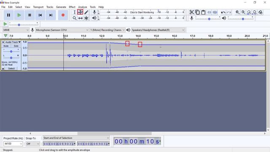The width and height of the screenshot is (270, 152).
Task: Copy the selection with the Copy icon
Action: point(197,12)
